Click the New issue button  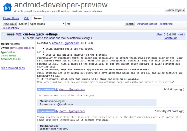(10, 24)
